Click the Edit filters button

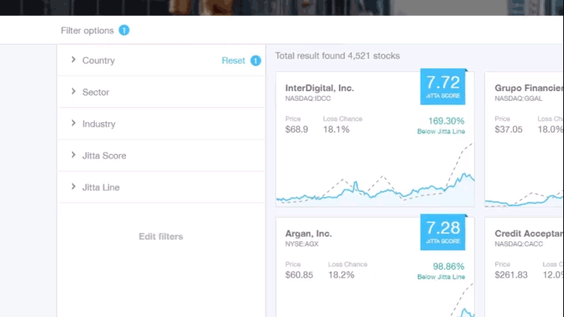(161, 237)
